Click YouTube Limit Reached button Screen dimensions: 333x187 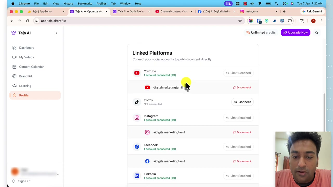238,73
